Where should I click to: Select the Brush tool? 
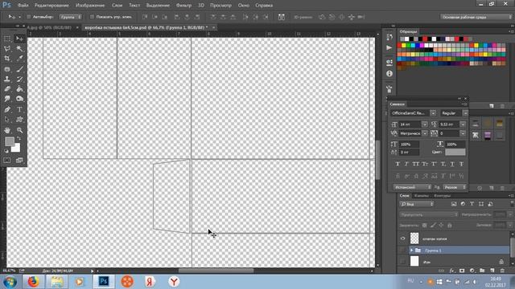click(19, 69)
